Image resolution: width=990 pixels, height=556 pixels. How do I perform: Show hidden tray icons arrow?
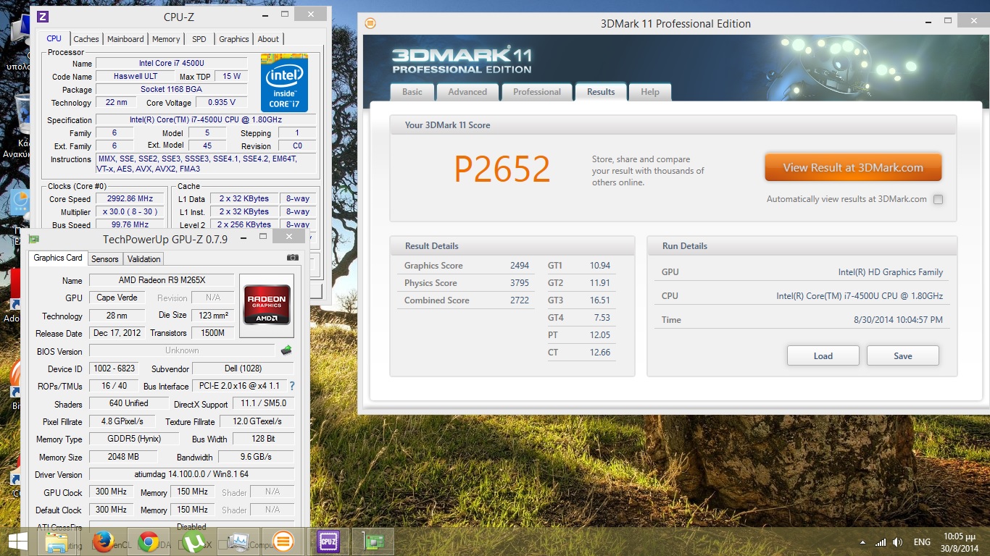[x=862, y=542]
